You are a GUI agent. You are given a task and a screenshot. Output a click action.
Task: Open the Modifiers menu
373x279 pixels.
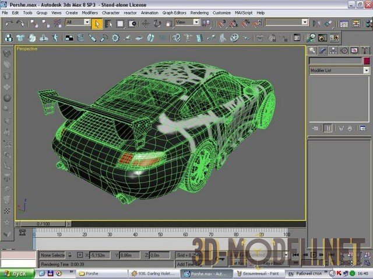90,12
